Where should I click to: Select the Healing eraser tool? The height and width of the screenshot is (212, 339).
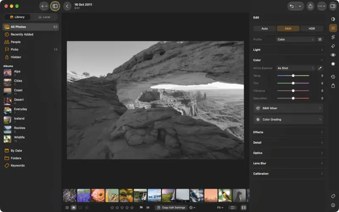pos(333,46)
